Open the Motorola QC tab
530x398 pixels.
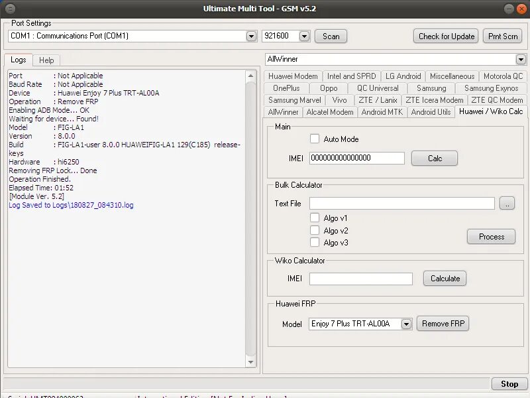pyautogui.click(x=503, y=76)
